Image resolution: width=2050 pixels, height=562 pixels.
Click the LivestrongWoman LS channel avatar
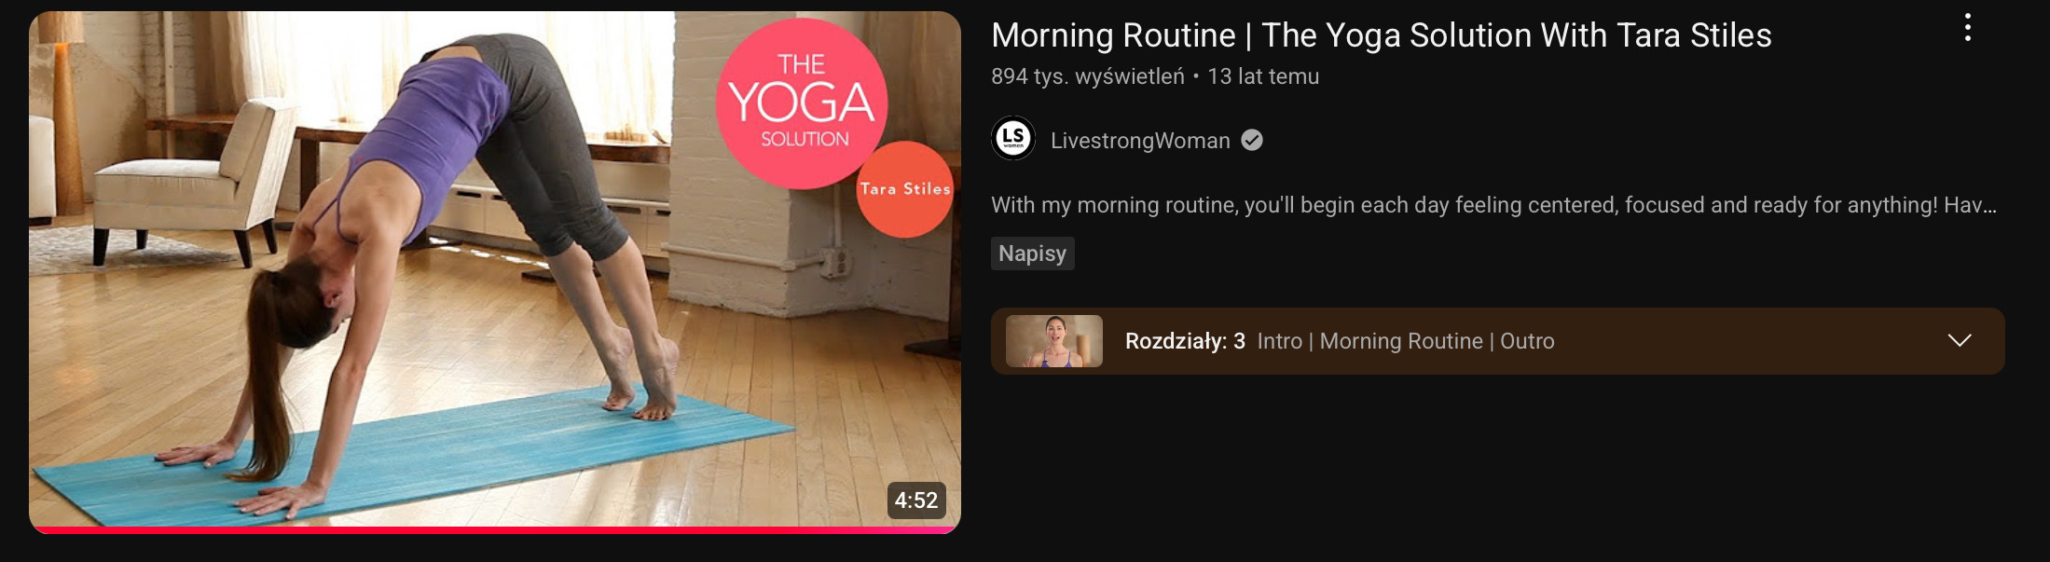pyautogui.click(x=1013, y=139)
